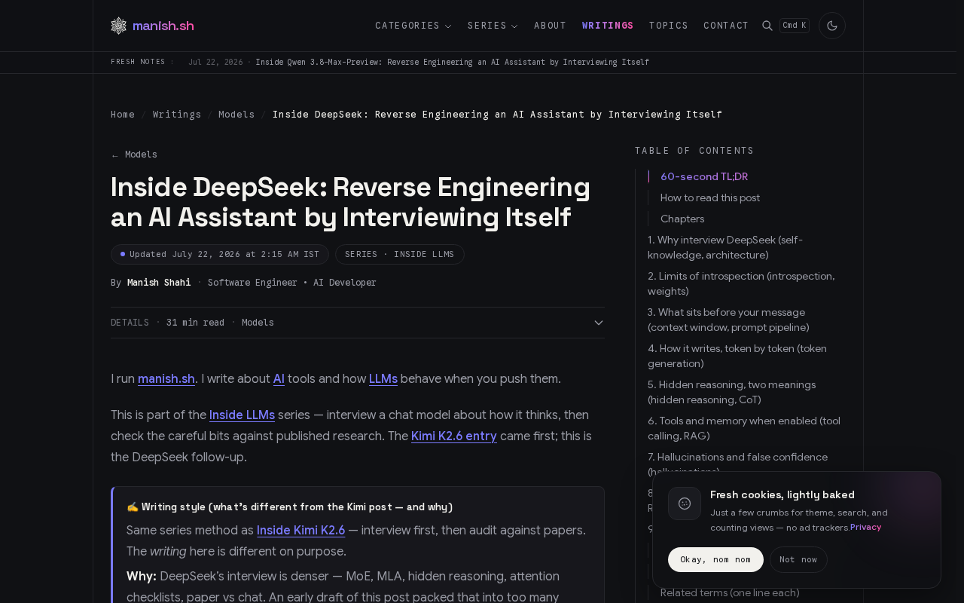
Task: Click the manish.sh flower logo icon
Action: (119, 26)
